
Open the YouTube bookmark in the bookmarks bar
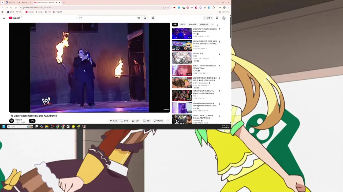[x=29, y=12]
